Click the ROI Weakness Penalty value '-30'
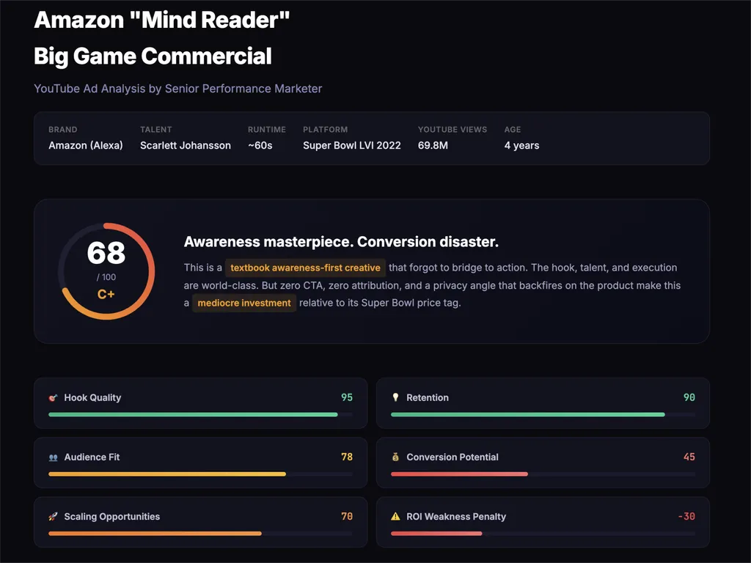Image resolution: width=751 pixels, height=563 pixels. [686, 517]
